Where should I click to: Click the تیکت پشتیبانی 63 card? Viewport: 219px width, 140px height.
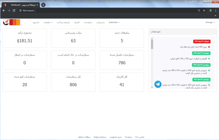[x=73, y=38]
